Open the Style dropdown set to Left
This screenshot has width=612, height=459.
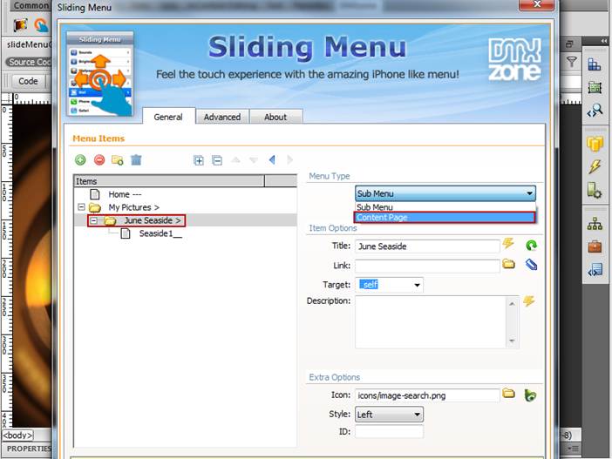coord(389,415)
